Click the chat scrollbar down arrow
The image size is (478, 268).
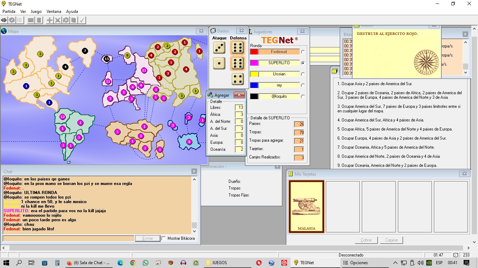pyautogui.click(x=195, y=231)
